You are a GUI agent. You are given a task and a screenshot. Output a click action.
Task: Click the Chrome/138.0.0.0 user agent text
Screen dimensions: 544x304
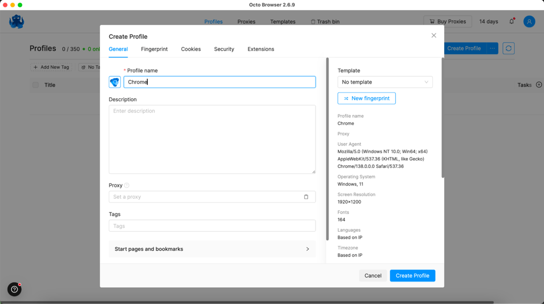pyautogui.click(x=370, y=166)
